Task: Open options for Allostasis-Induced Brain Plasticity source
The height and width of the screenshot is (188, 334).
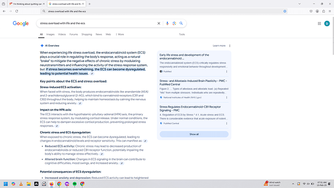Action: coord(227,97)
